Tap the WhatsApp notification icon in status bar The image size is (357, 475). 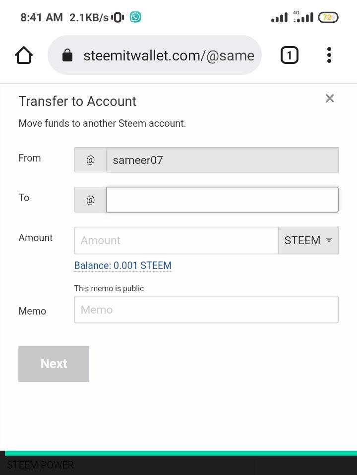coord(135,17)
